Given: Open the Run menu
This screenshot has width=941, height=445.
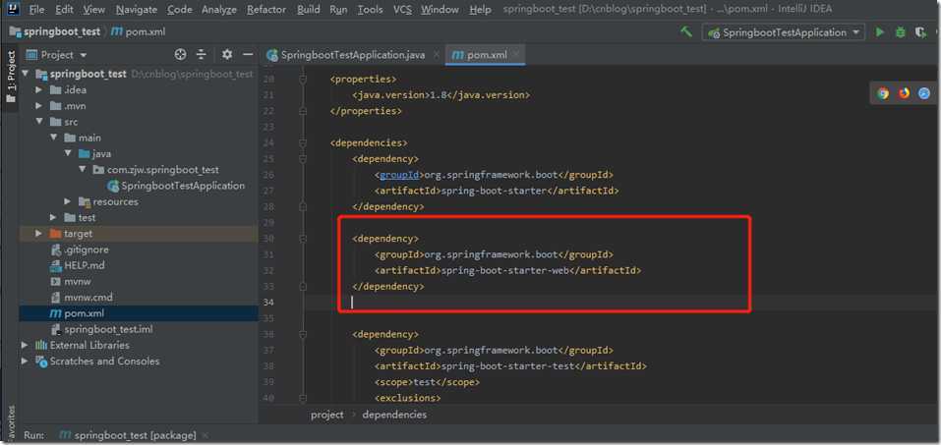Looking at the screenshot, I should pyautogui.click(x=338, y=10).
